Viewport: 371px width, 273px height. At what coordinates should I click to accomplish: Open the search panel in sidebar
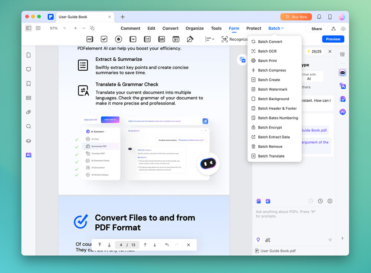[29, 127]
